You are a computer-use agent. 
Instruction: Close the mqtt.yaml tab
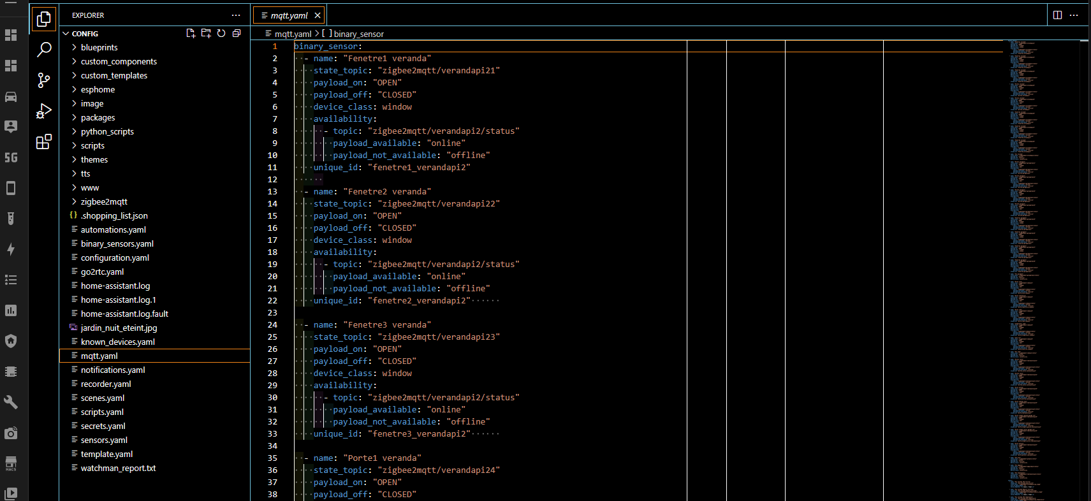(x=318, y=15)
